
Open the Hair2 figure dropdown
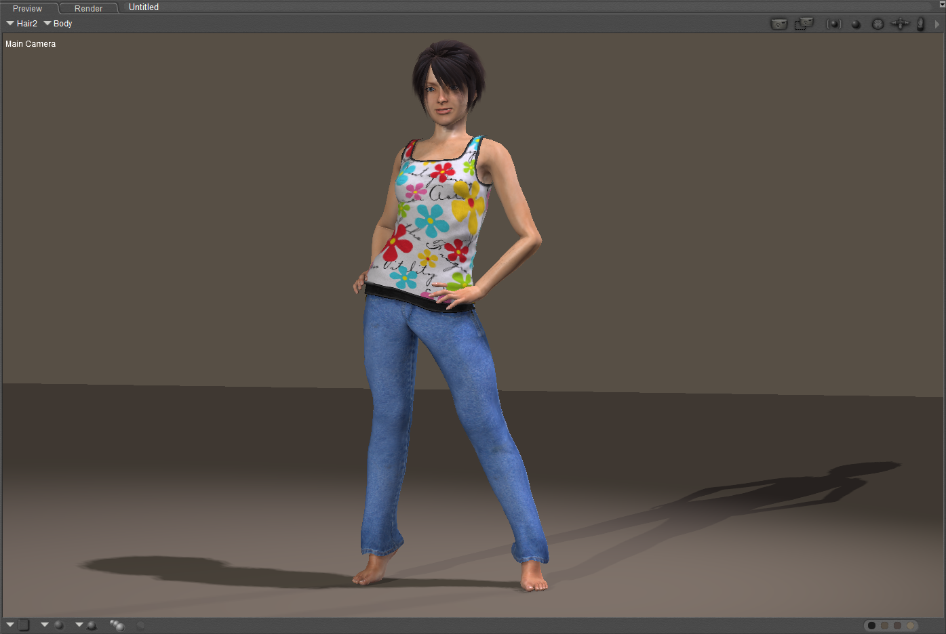pos(22,24)
